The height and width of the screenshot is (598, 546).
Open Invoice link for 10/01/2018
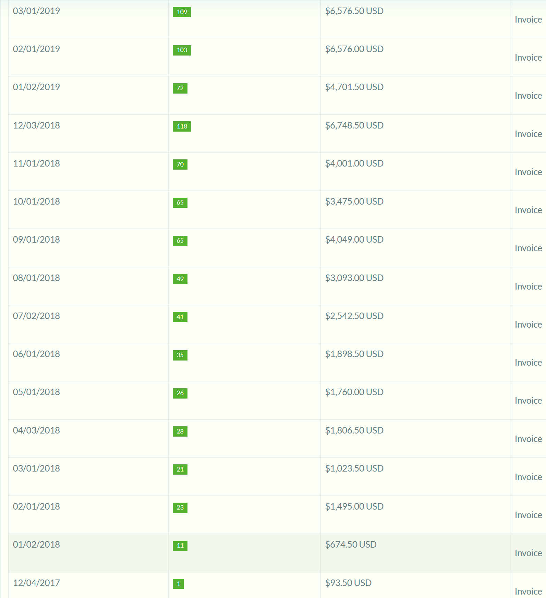528,210
